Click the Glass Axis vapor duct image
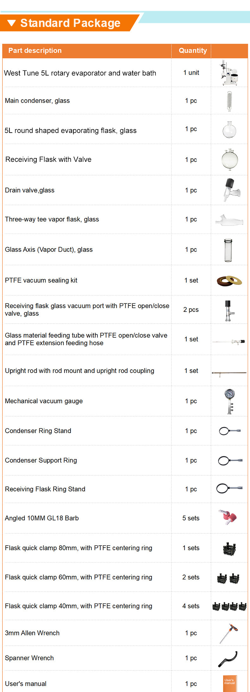The width and height of the screenshot is (250, 692). (x=228, y=250)
